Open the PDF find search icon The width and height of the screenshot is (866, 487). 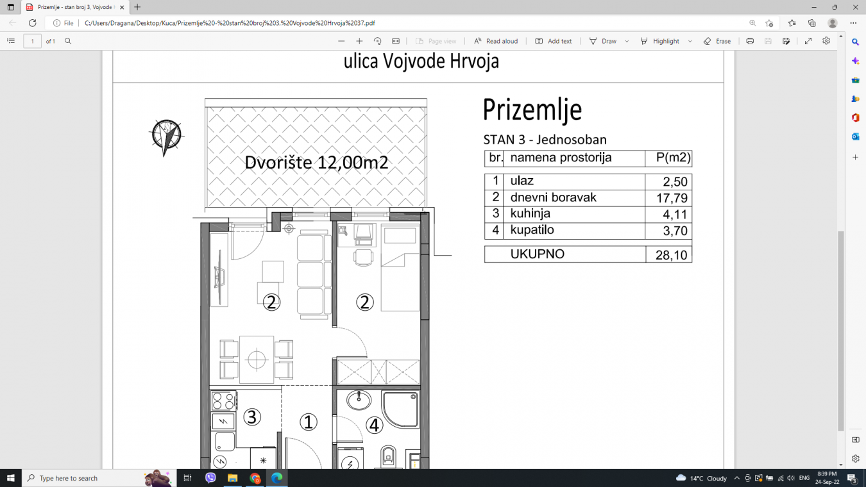pos(68,41)
